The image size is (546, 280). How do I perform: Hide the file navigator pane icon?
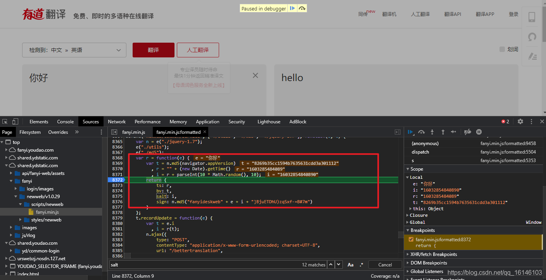pyautogui.click(x=114, y=132)
